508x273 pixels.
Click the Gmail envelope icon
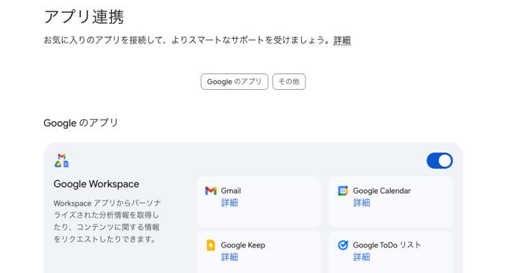pos(211,191)
